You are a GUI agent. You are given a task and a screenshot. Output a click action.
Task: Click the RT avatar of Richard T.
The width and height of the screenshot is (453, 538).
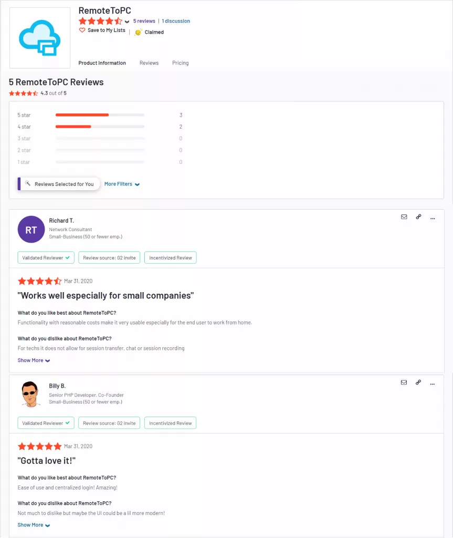tap(31, 230)
